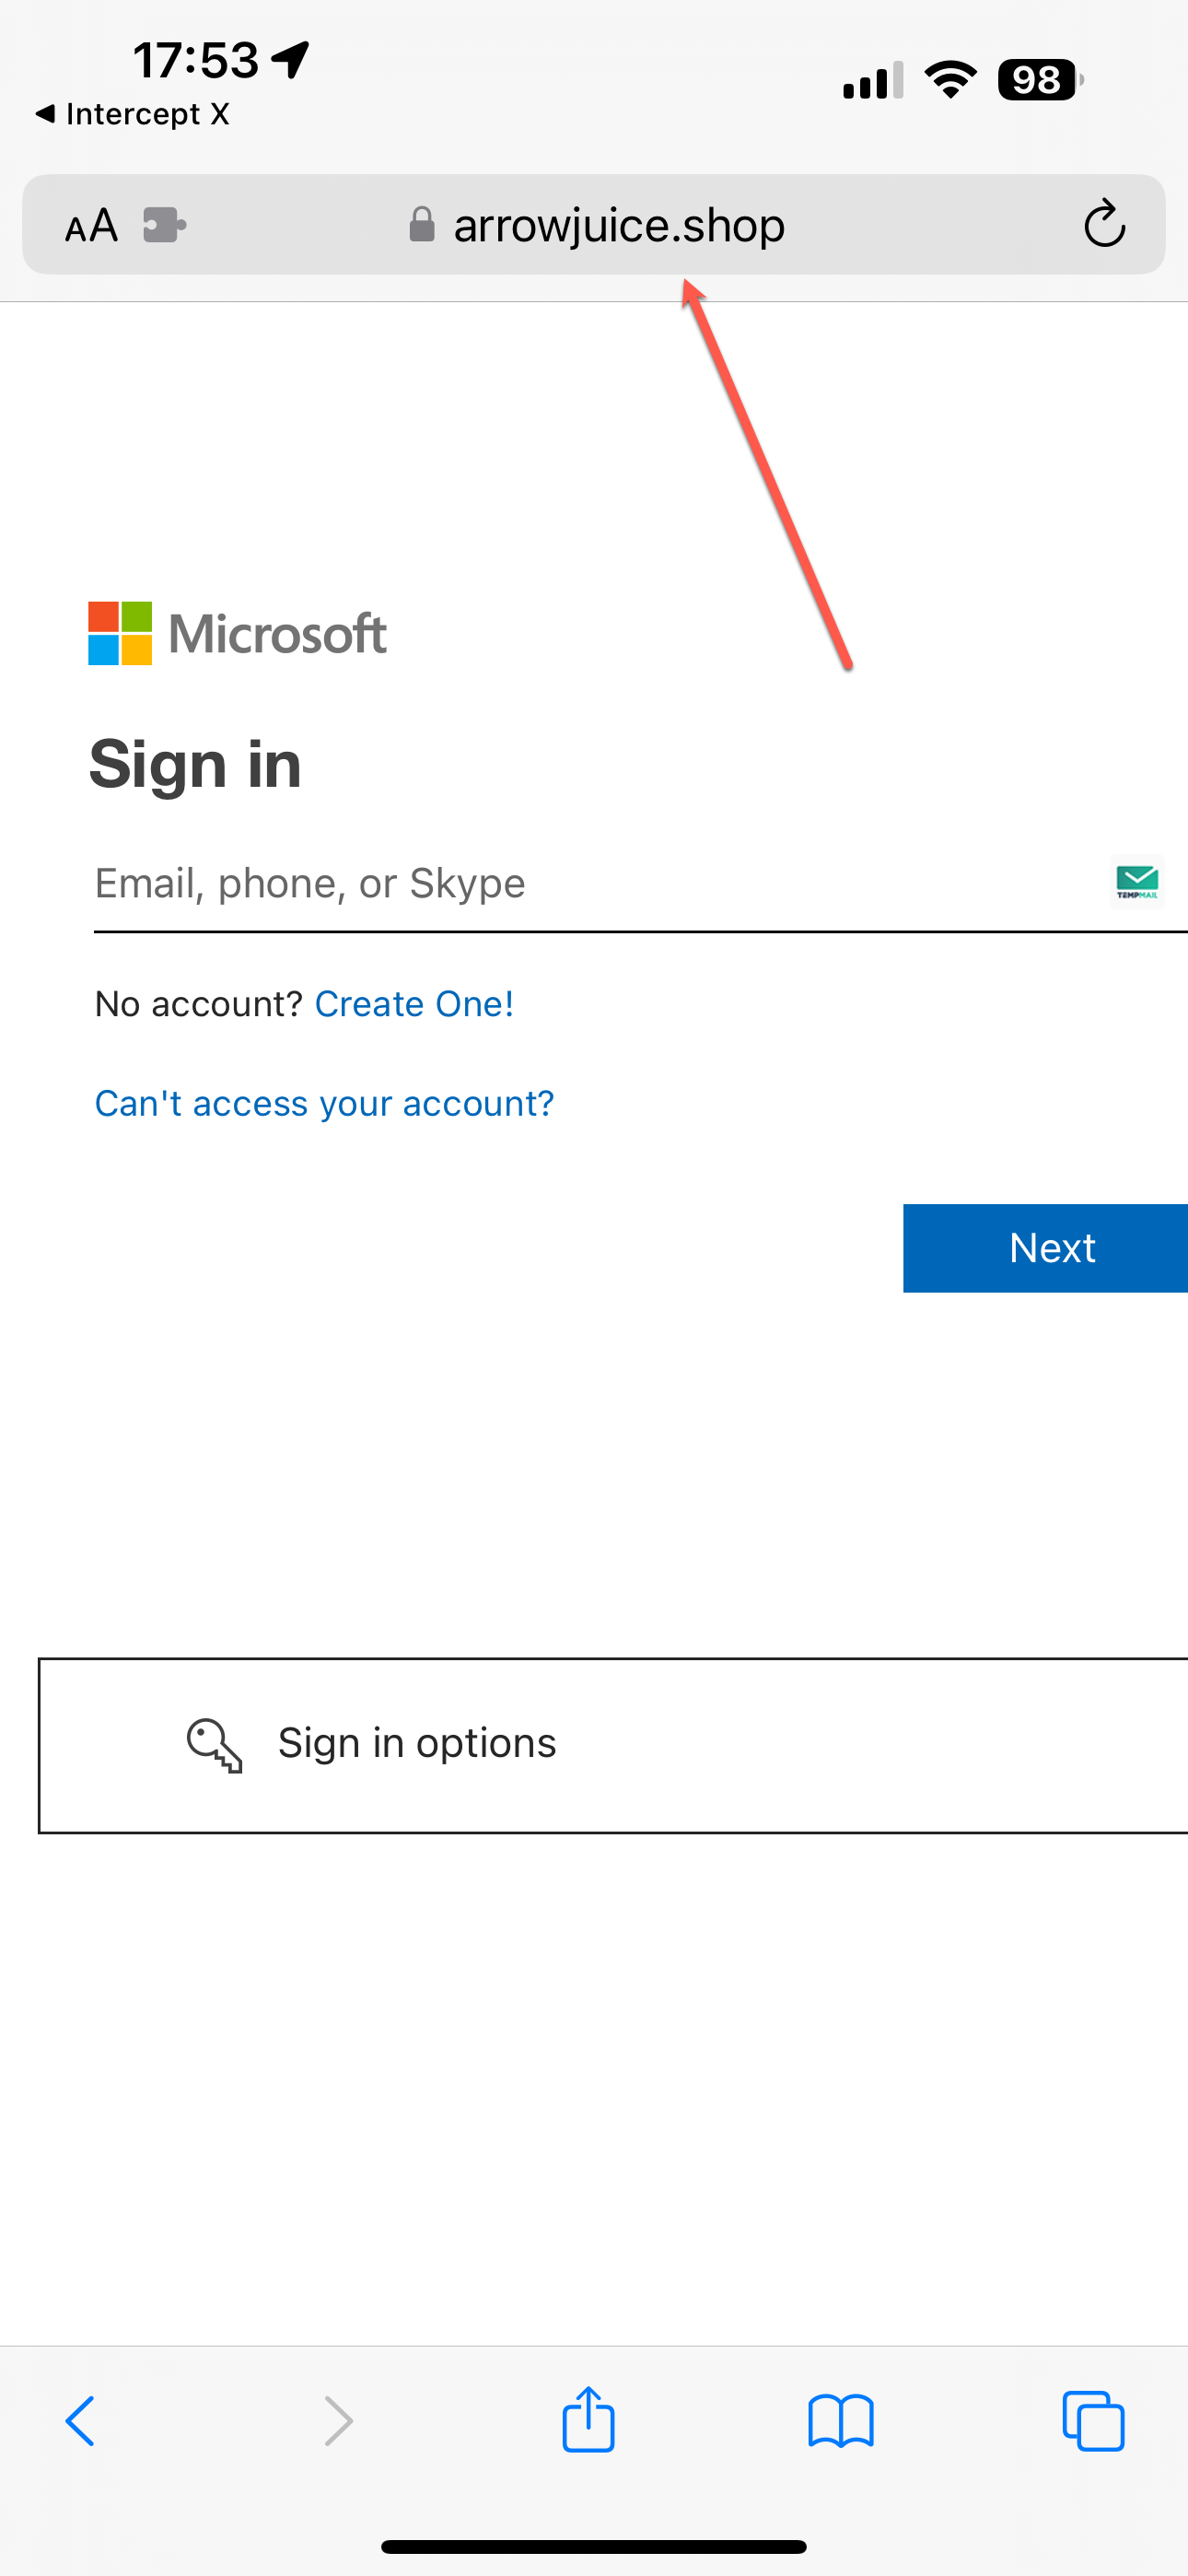Open the AA text size menu

(x=91, y=226)
